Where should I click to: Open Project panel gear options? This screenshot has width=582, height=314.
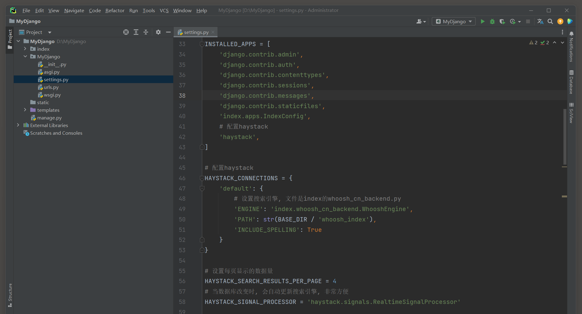(158, 32)
